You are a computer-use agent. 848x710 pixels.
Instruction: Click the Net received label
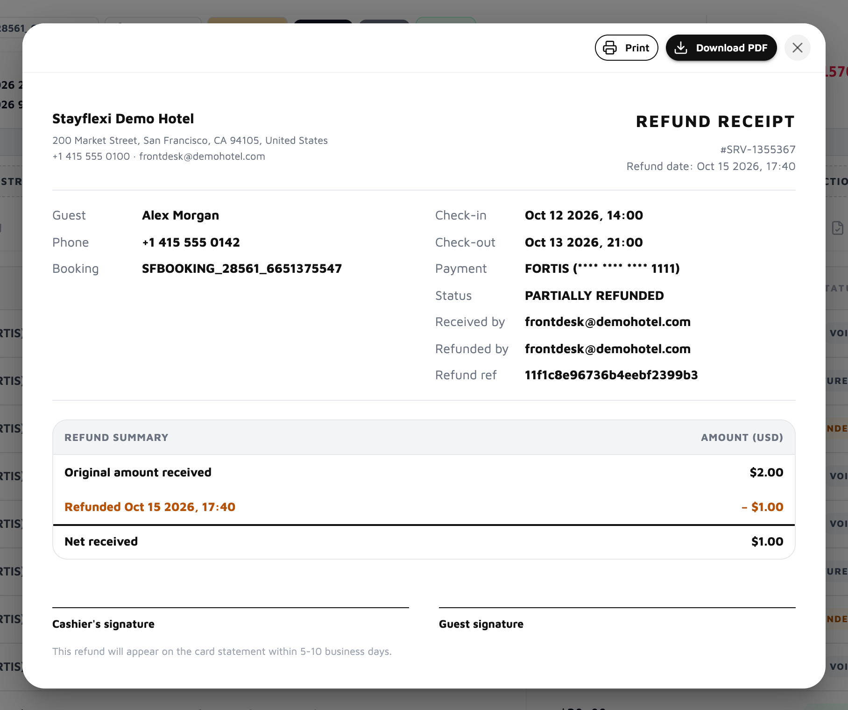coord(101,541)
